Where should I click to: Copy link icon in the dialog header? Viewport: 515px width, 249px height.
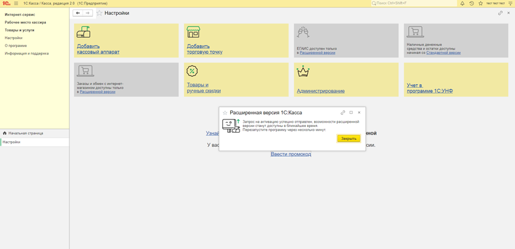click(x=343, y=113)
